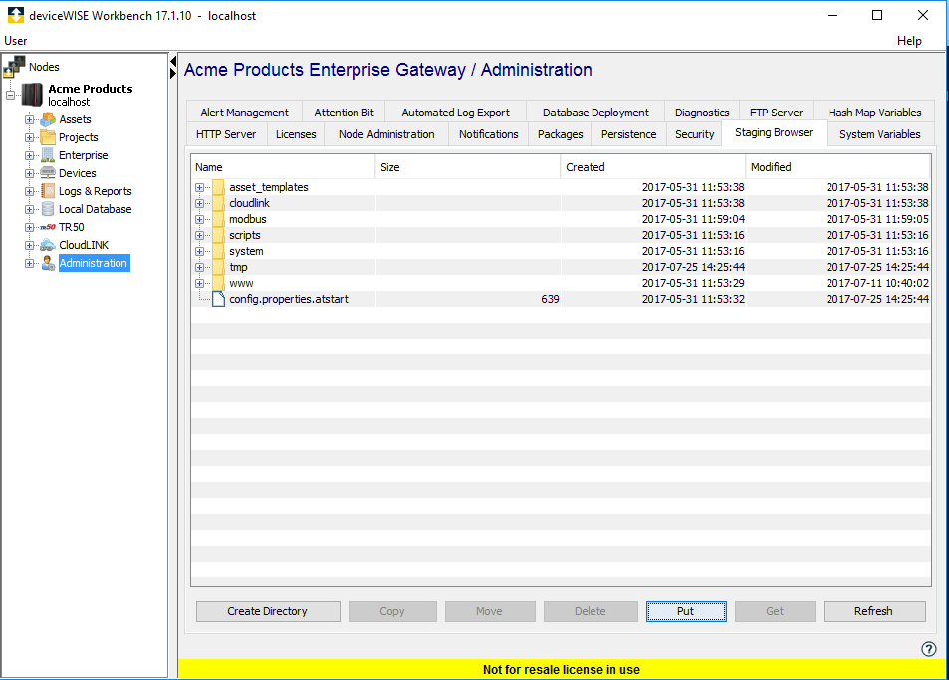Expand the Local Database tree node
Viewport: 949px width, 680px height.
point(29,209)
